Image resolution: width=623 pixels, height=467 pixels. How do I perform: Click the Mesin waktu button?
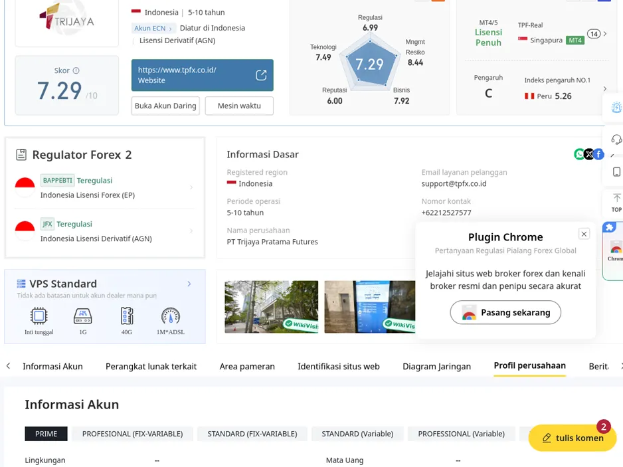[239, 106]
